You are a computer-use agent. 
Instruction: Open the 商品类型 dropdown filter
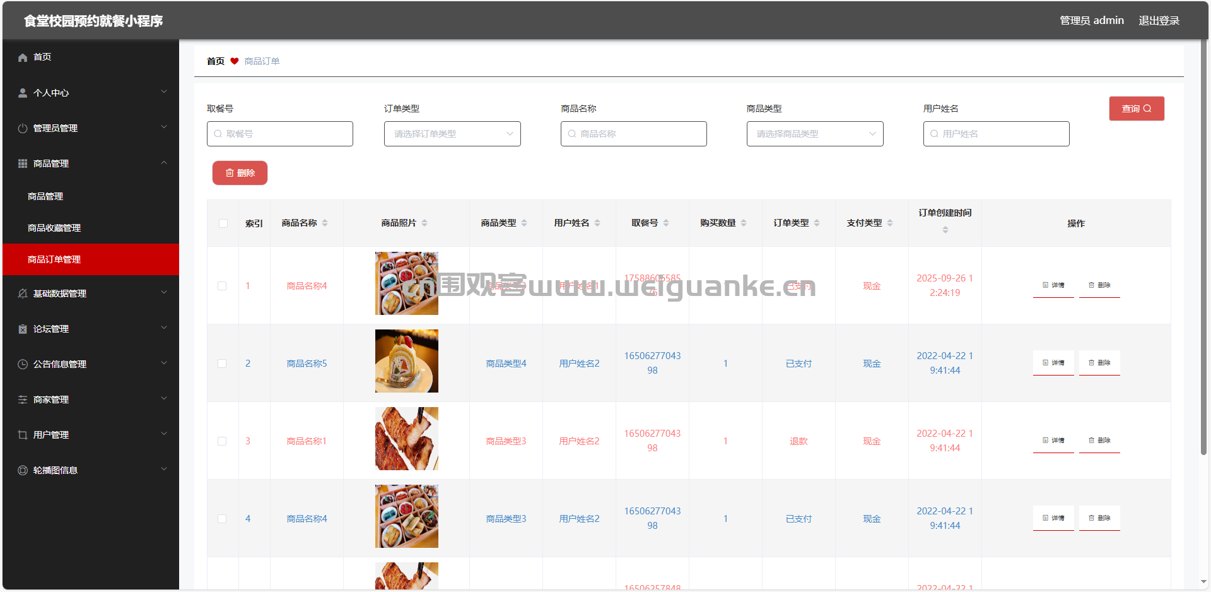click(815, 134)
